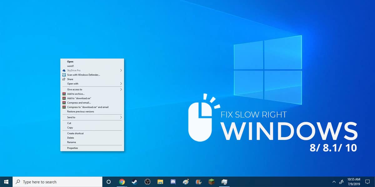Screen dimensions: 375x187
Task: Expand the Open with submenu arrow
Action: pyautogui.click(x=121, y=84)
